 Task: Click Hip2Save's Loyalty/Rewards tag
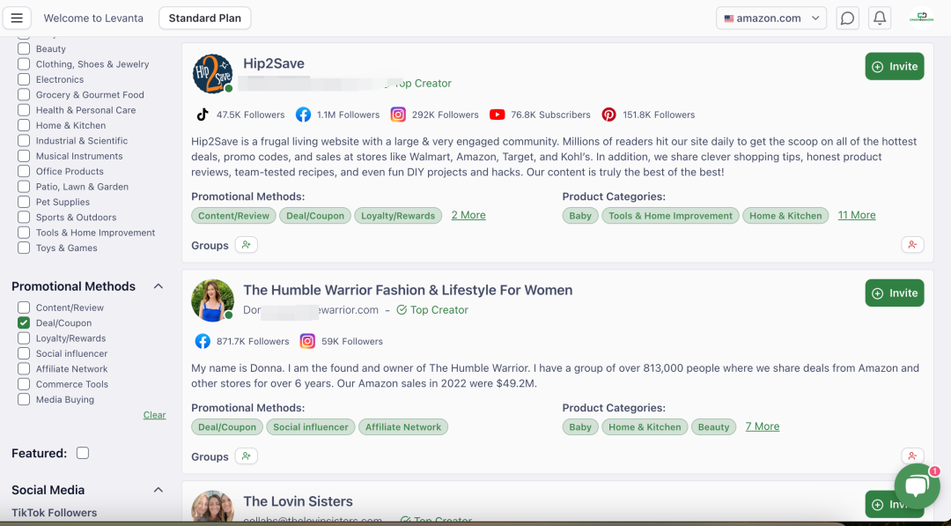click(x=398, y=215)
